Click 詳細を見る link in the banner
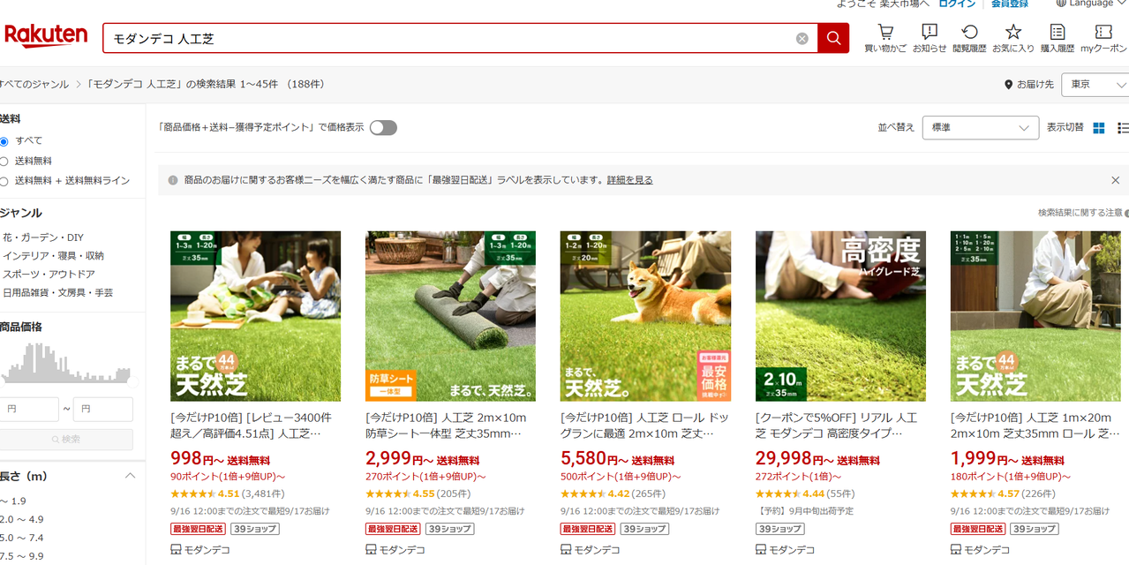The height and width of the screenshot is (565, 1129). coord(629,180)
